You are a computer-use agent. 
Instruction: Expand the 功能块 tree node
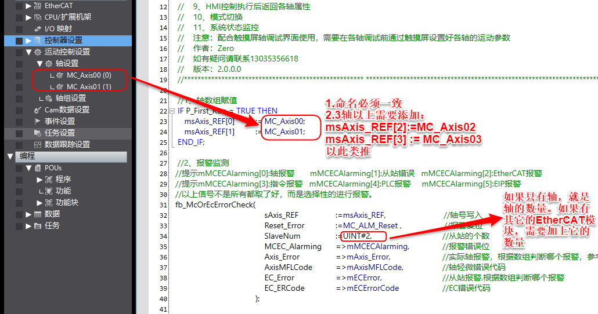(x=39, y=203)
